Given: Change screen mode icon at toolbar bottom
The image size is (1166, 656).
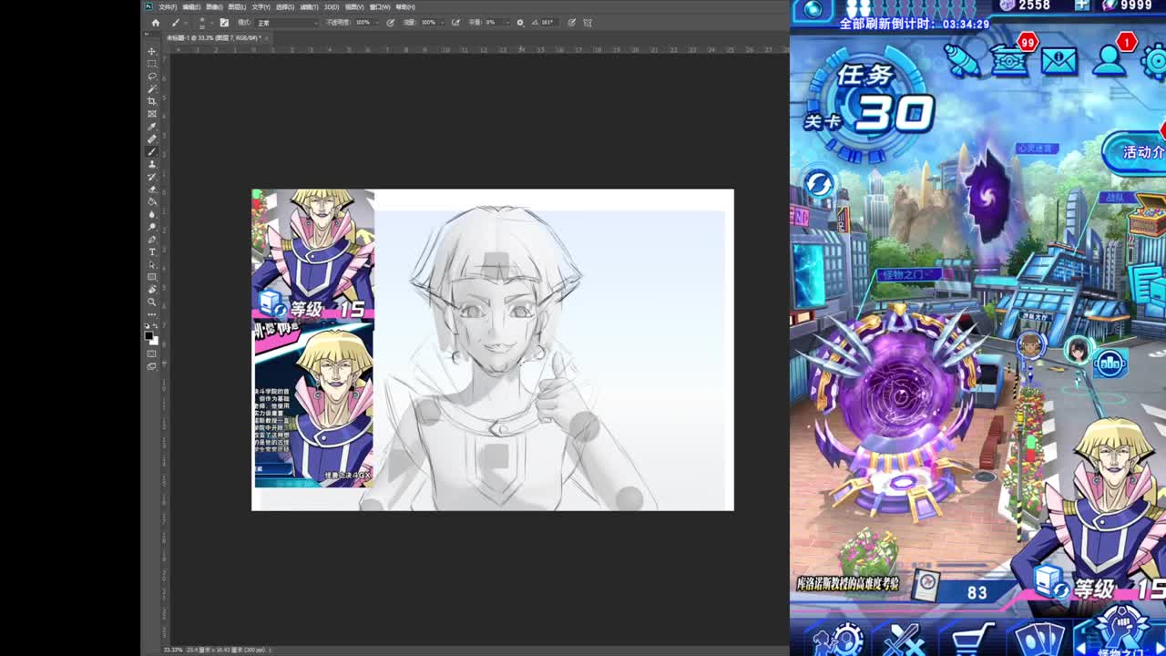Looking at the screenshot, I should click(x=152, y=366).
